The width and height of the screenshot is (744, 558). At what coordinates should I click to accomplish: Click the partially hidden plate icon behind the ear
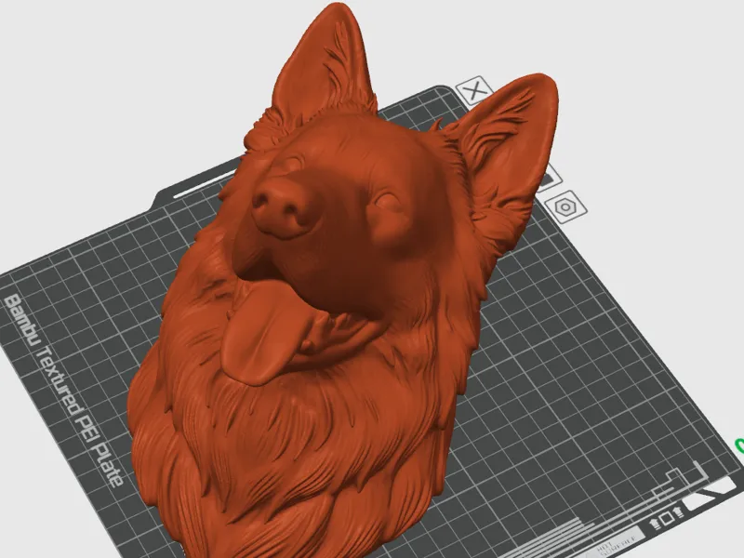(x=551, y=179)
